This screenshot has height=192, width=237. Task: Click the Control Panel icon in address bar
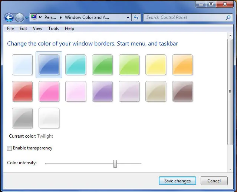[x=34, y=17]
